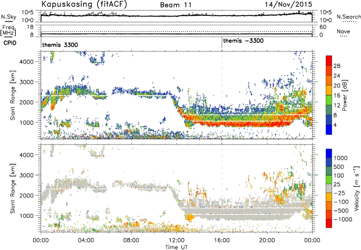Image resolution: width=361 pixels, height=250 pixels.
Task: Click the '16:00' time axis tick label
Action: [x=222, y=241]
